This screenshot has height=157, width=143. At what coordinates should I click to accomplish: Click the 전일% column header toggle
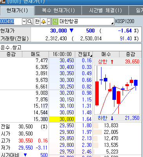click(x=84, y=54)
